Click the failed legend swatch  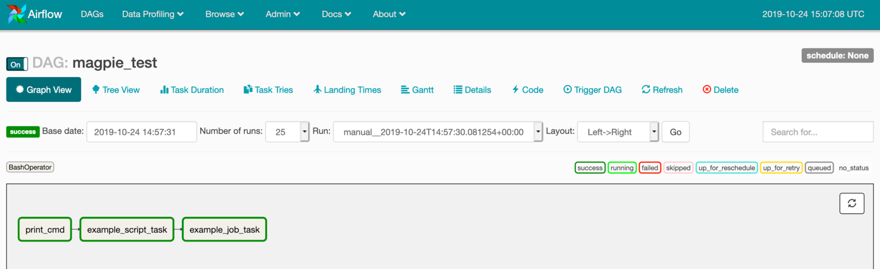coord(650,168)
